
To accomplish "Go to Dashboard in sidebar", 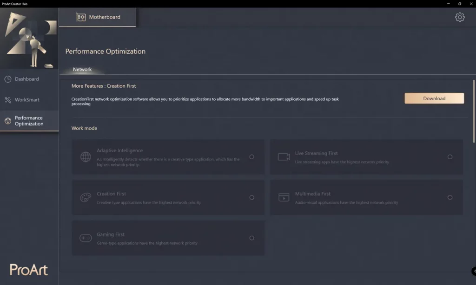I will click(29, 79).
